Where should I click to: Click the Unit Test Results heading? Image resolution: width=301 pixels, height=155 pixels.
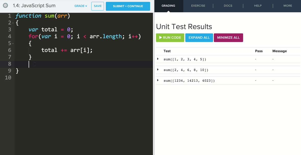point(184,27)
